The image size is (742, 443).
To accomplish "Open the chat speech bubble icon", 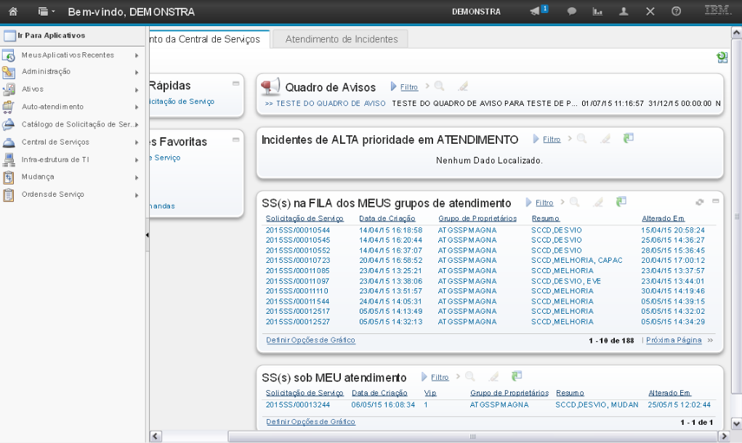I will click(x=572, y=12).
